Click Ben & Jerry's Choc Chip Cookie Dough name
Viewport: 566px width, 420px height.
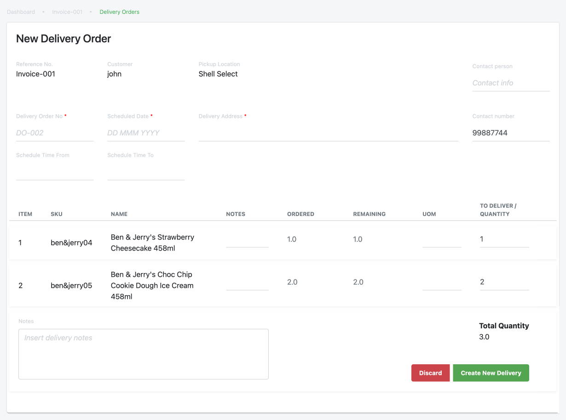pos(152,286)
